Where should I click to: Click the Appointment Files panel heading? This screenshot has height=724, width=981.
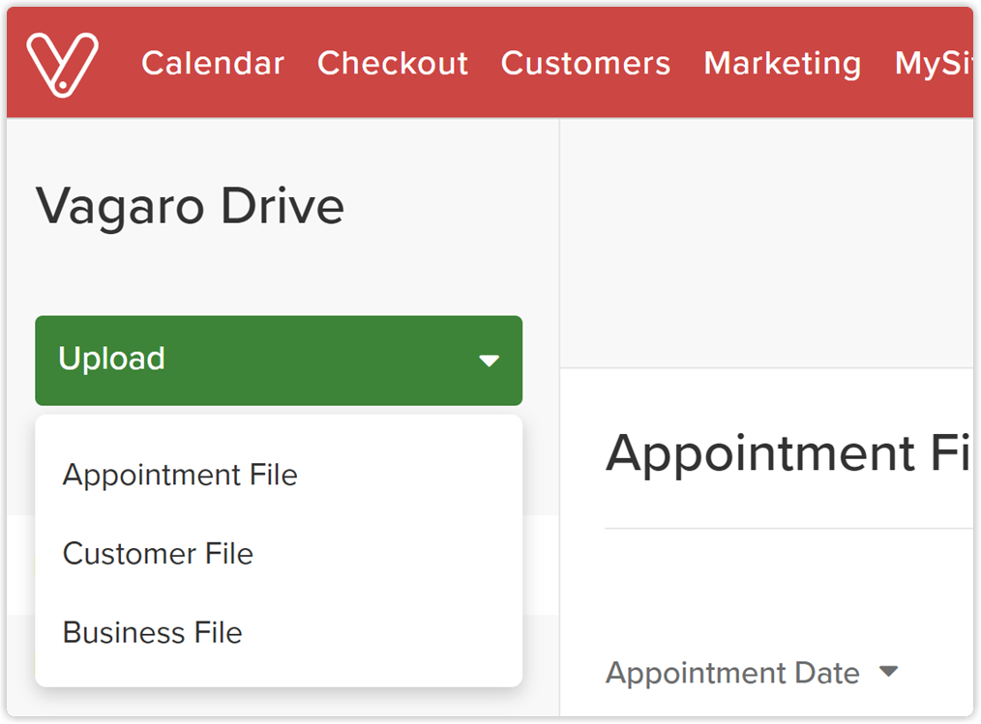(x=788, y=454)
